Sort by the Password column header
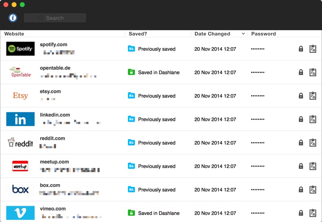The image size is (322, 222). pyautogui.click(x=264, y=34)
